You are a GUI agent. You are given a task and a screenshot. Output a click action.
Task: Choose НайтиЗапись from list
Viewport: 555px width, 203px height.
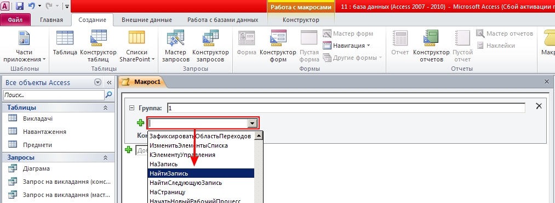click(201, 173)
